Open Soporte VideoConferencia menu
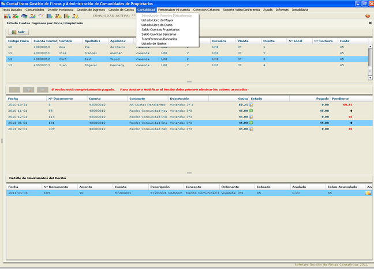The image size is (374, 269). [x=241, y=10]
